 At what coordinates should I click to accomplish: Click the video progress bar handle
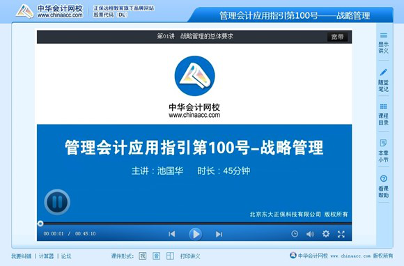tap(40, 224)
